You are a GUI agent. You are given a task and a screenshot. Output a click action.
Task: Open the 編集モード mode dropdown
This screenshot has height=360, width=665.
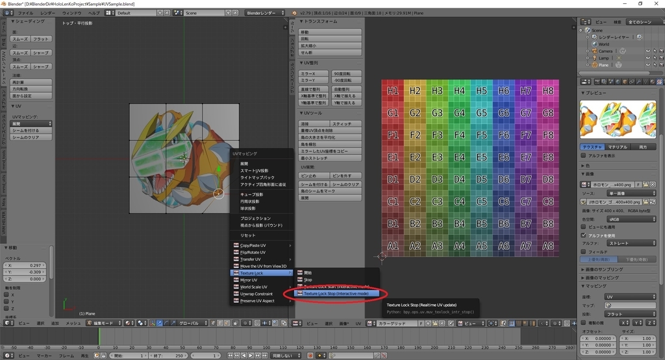point(103,323)
